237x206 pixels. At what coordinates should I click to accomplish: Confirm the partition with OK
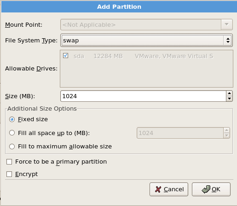pyautogui.click(x=211, y=189)
